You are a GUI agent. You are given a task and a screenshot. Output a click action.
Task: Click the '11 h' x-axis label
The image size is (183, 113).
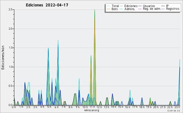point(92,107)
